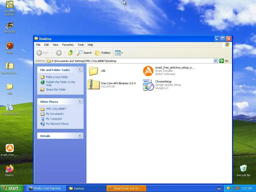This screenshot has height=192, width=256.
Task: Expand the Address bar dropdown
Action: coord(215,61)
